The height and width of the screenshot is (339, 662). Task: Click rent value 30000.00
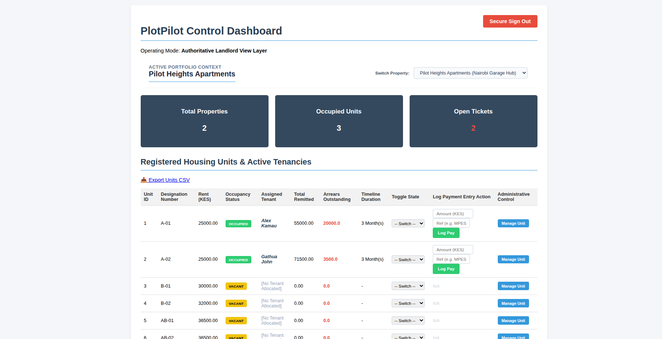[208, 286]
